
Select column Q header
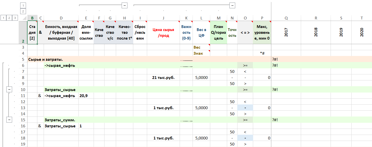click(286, 18)
